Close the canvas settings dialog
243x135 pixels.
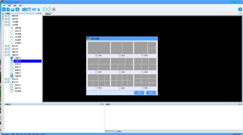[x=156, y=38]
